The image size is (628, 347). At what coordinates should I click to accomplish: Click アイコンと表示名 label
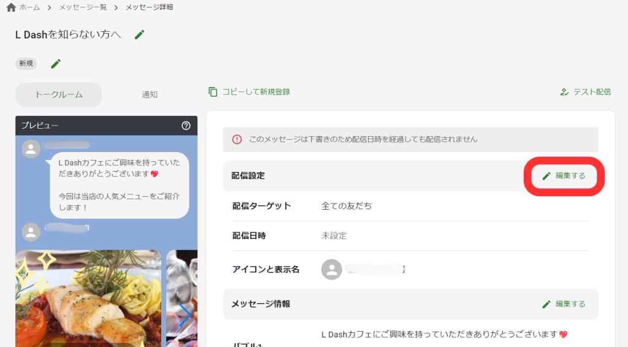[x=266, y=269]
